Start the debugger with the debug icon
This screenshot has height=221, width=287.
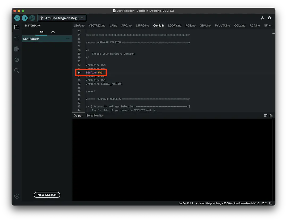click(x=32, y=18)
